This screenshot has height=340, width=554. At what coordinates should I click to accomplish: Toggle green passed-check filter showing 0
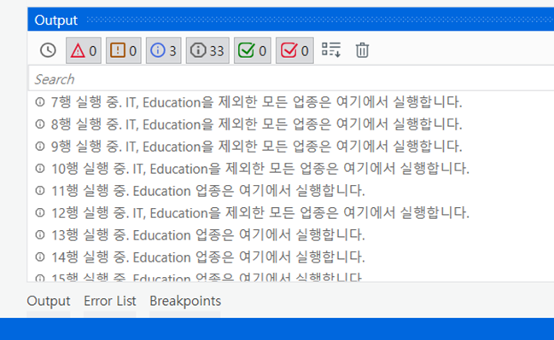253,50
